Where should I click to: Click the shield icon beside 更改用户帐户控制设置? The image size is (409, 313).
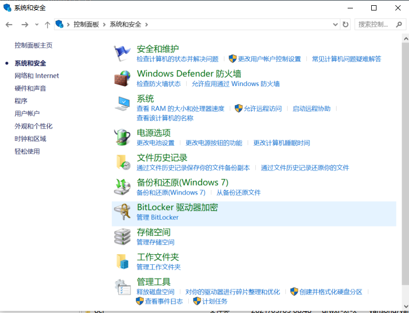click(232, 59)
